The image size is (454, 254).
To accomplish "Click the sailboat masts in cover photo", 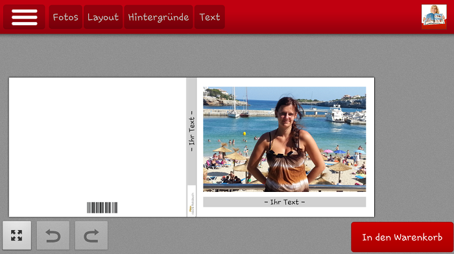I will point(240,103).
